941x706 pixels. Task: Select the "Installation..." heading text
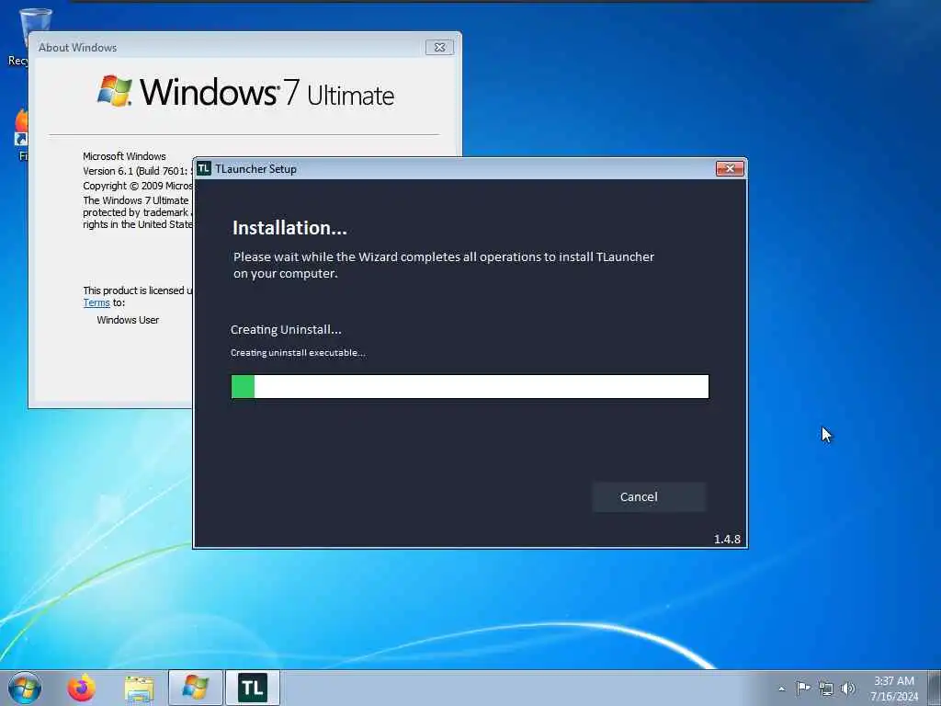click(x=289, y=228)
